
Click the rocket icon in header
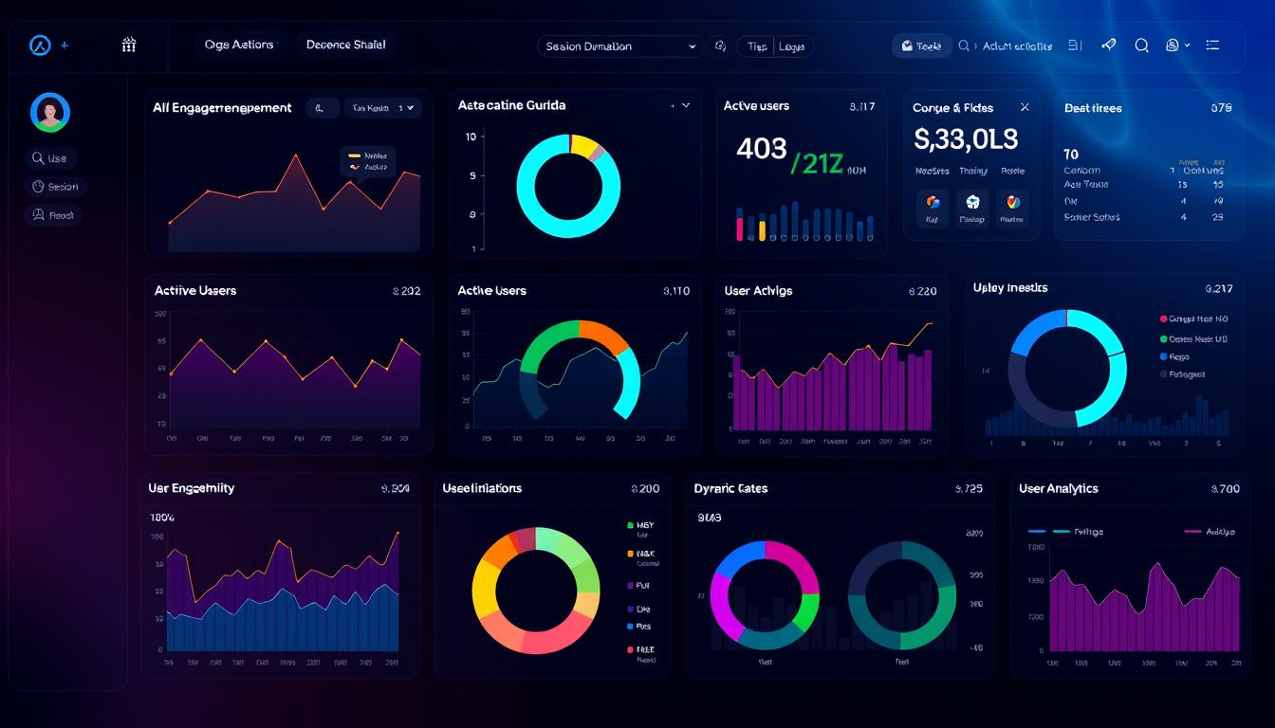pyautogui.click(x=1108, y=45)
